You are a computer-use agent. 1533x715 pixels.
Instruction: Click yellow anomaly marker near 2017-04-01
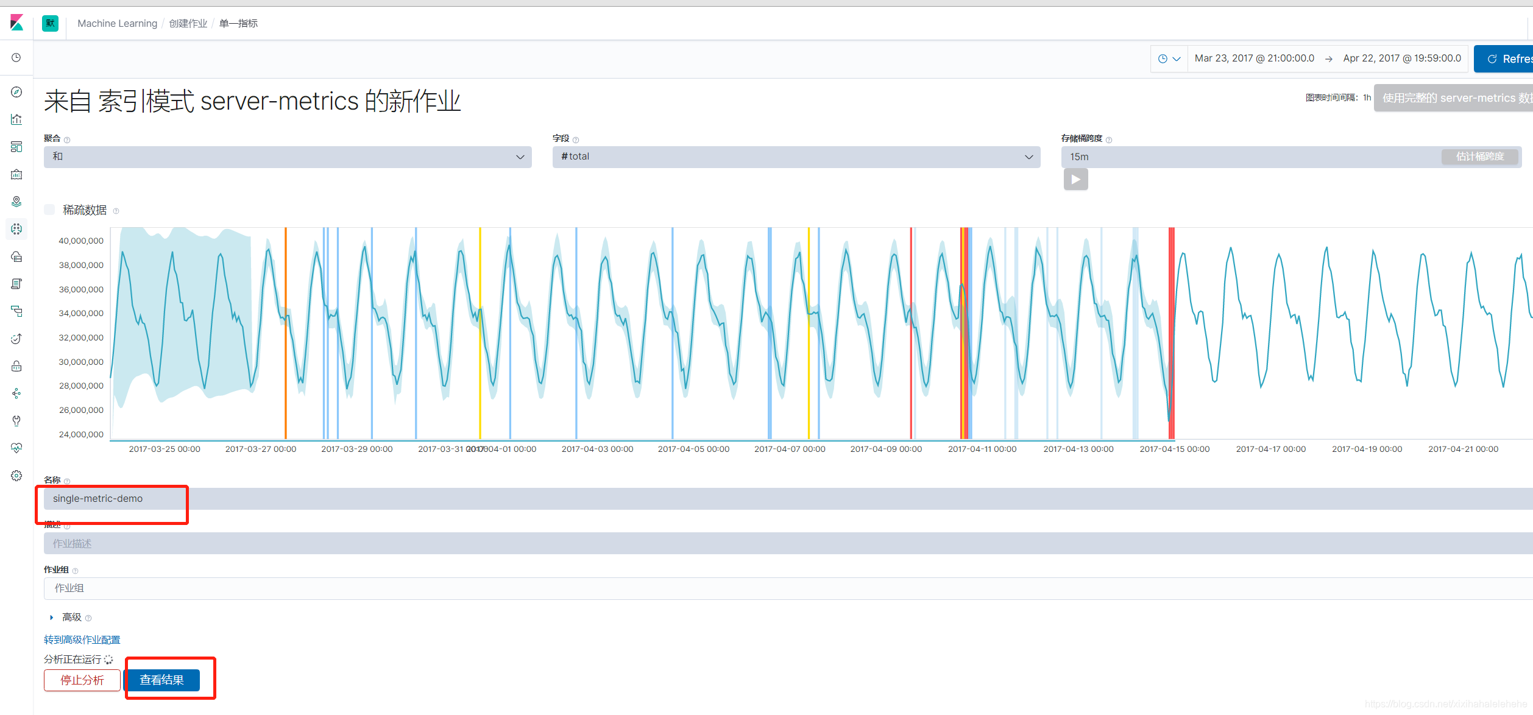tap(480, 333)
